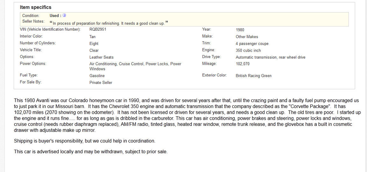Click the Mileage value 102,070

(x=243, y=64)
